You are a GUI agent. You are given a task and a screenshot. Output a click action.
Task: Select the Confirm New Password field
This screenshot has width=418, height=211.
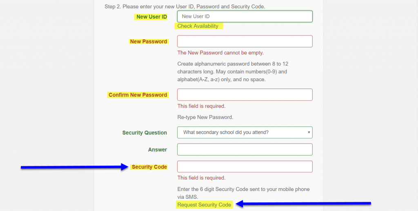coord(245,95)
